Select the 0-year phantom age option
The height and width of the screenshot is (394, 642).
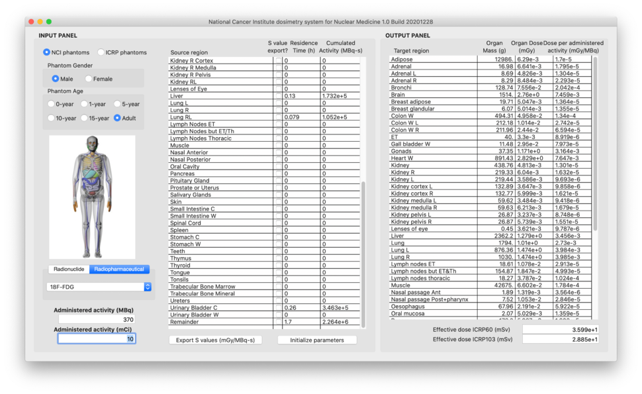[52, 104]
